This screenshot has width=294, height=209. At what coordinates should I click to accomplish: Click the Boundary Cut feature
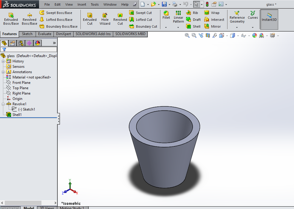coord(143,26)
